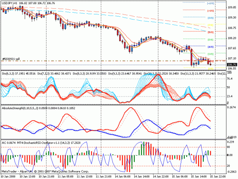Click oscillator scale level 20
The image size is (238, 179).
[228, 166]
